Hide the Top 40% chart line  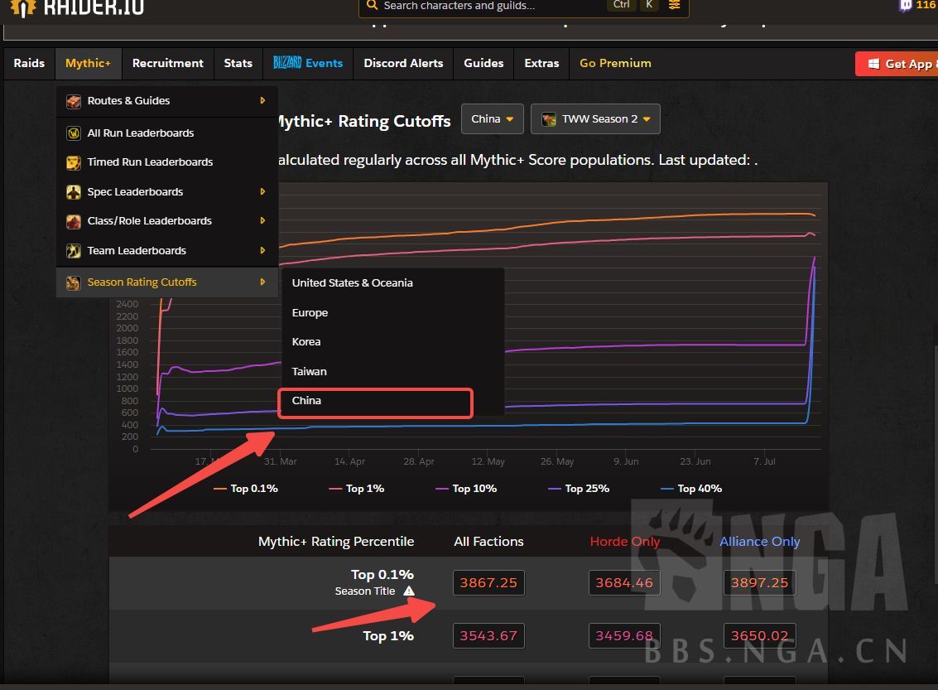691,489
